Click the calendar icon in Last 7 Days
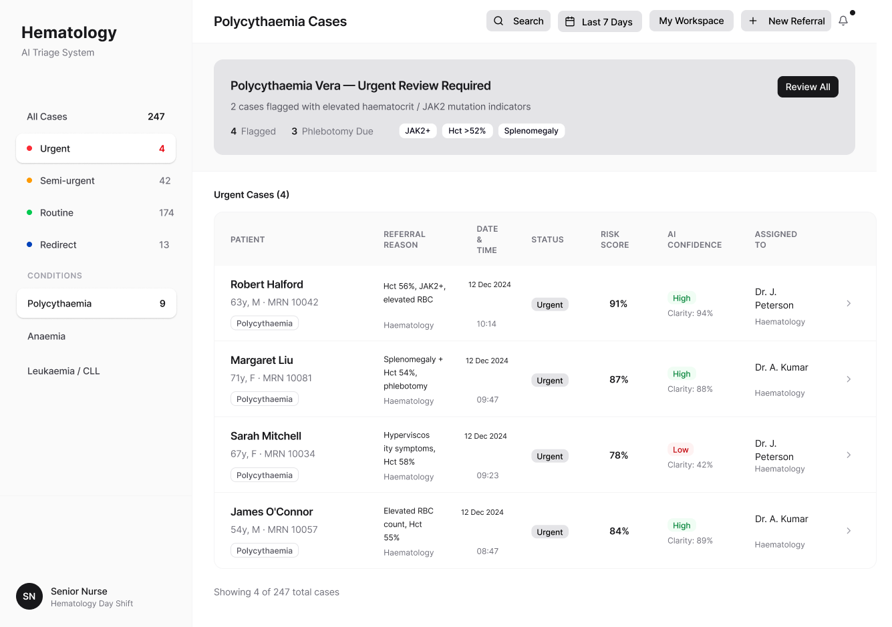892x627 pixels. click(x=570, y=21)
